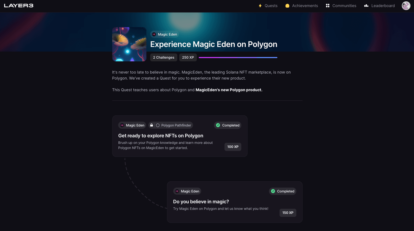Click the Achievements yellow coin icon

pos(287,6)
